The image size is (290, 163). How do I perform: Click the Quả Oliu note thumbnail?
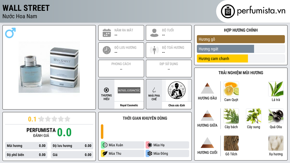click(276, 116)
